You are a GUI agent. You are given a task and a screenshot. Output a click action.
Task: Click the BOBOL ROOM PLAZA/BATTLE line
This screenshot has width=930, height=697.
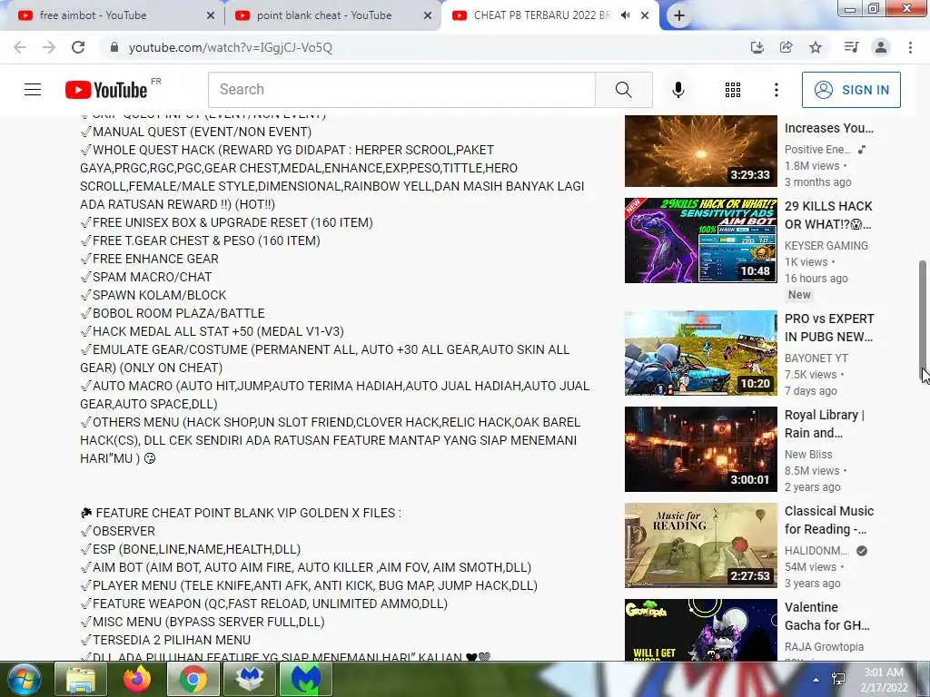click(x=173, y=313)
